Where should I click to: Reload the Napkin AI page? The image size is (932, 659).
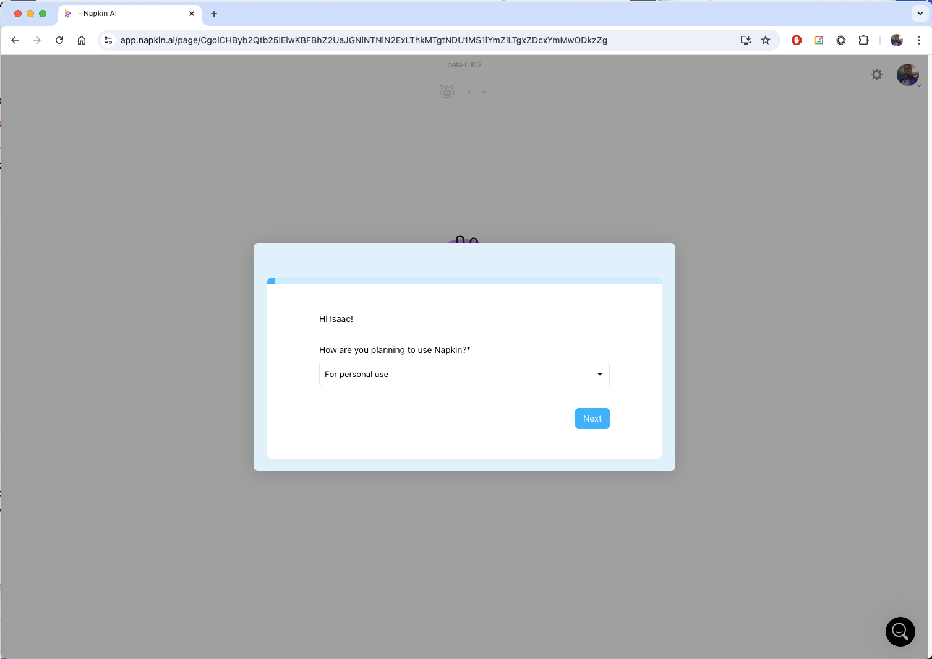pyautogui.click(x=59, y=40)
